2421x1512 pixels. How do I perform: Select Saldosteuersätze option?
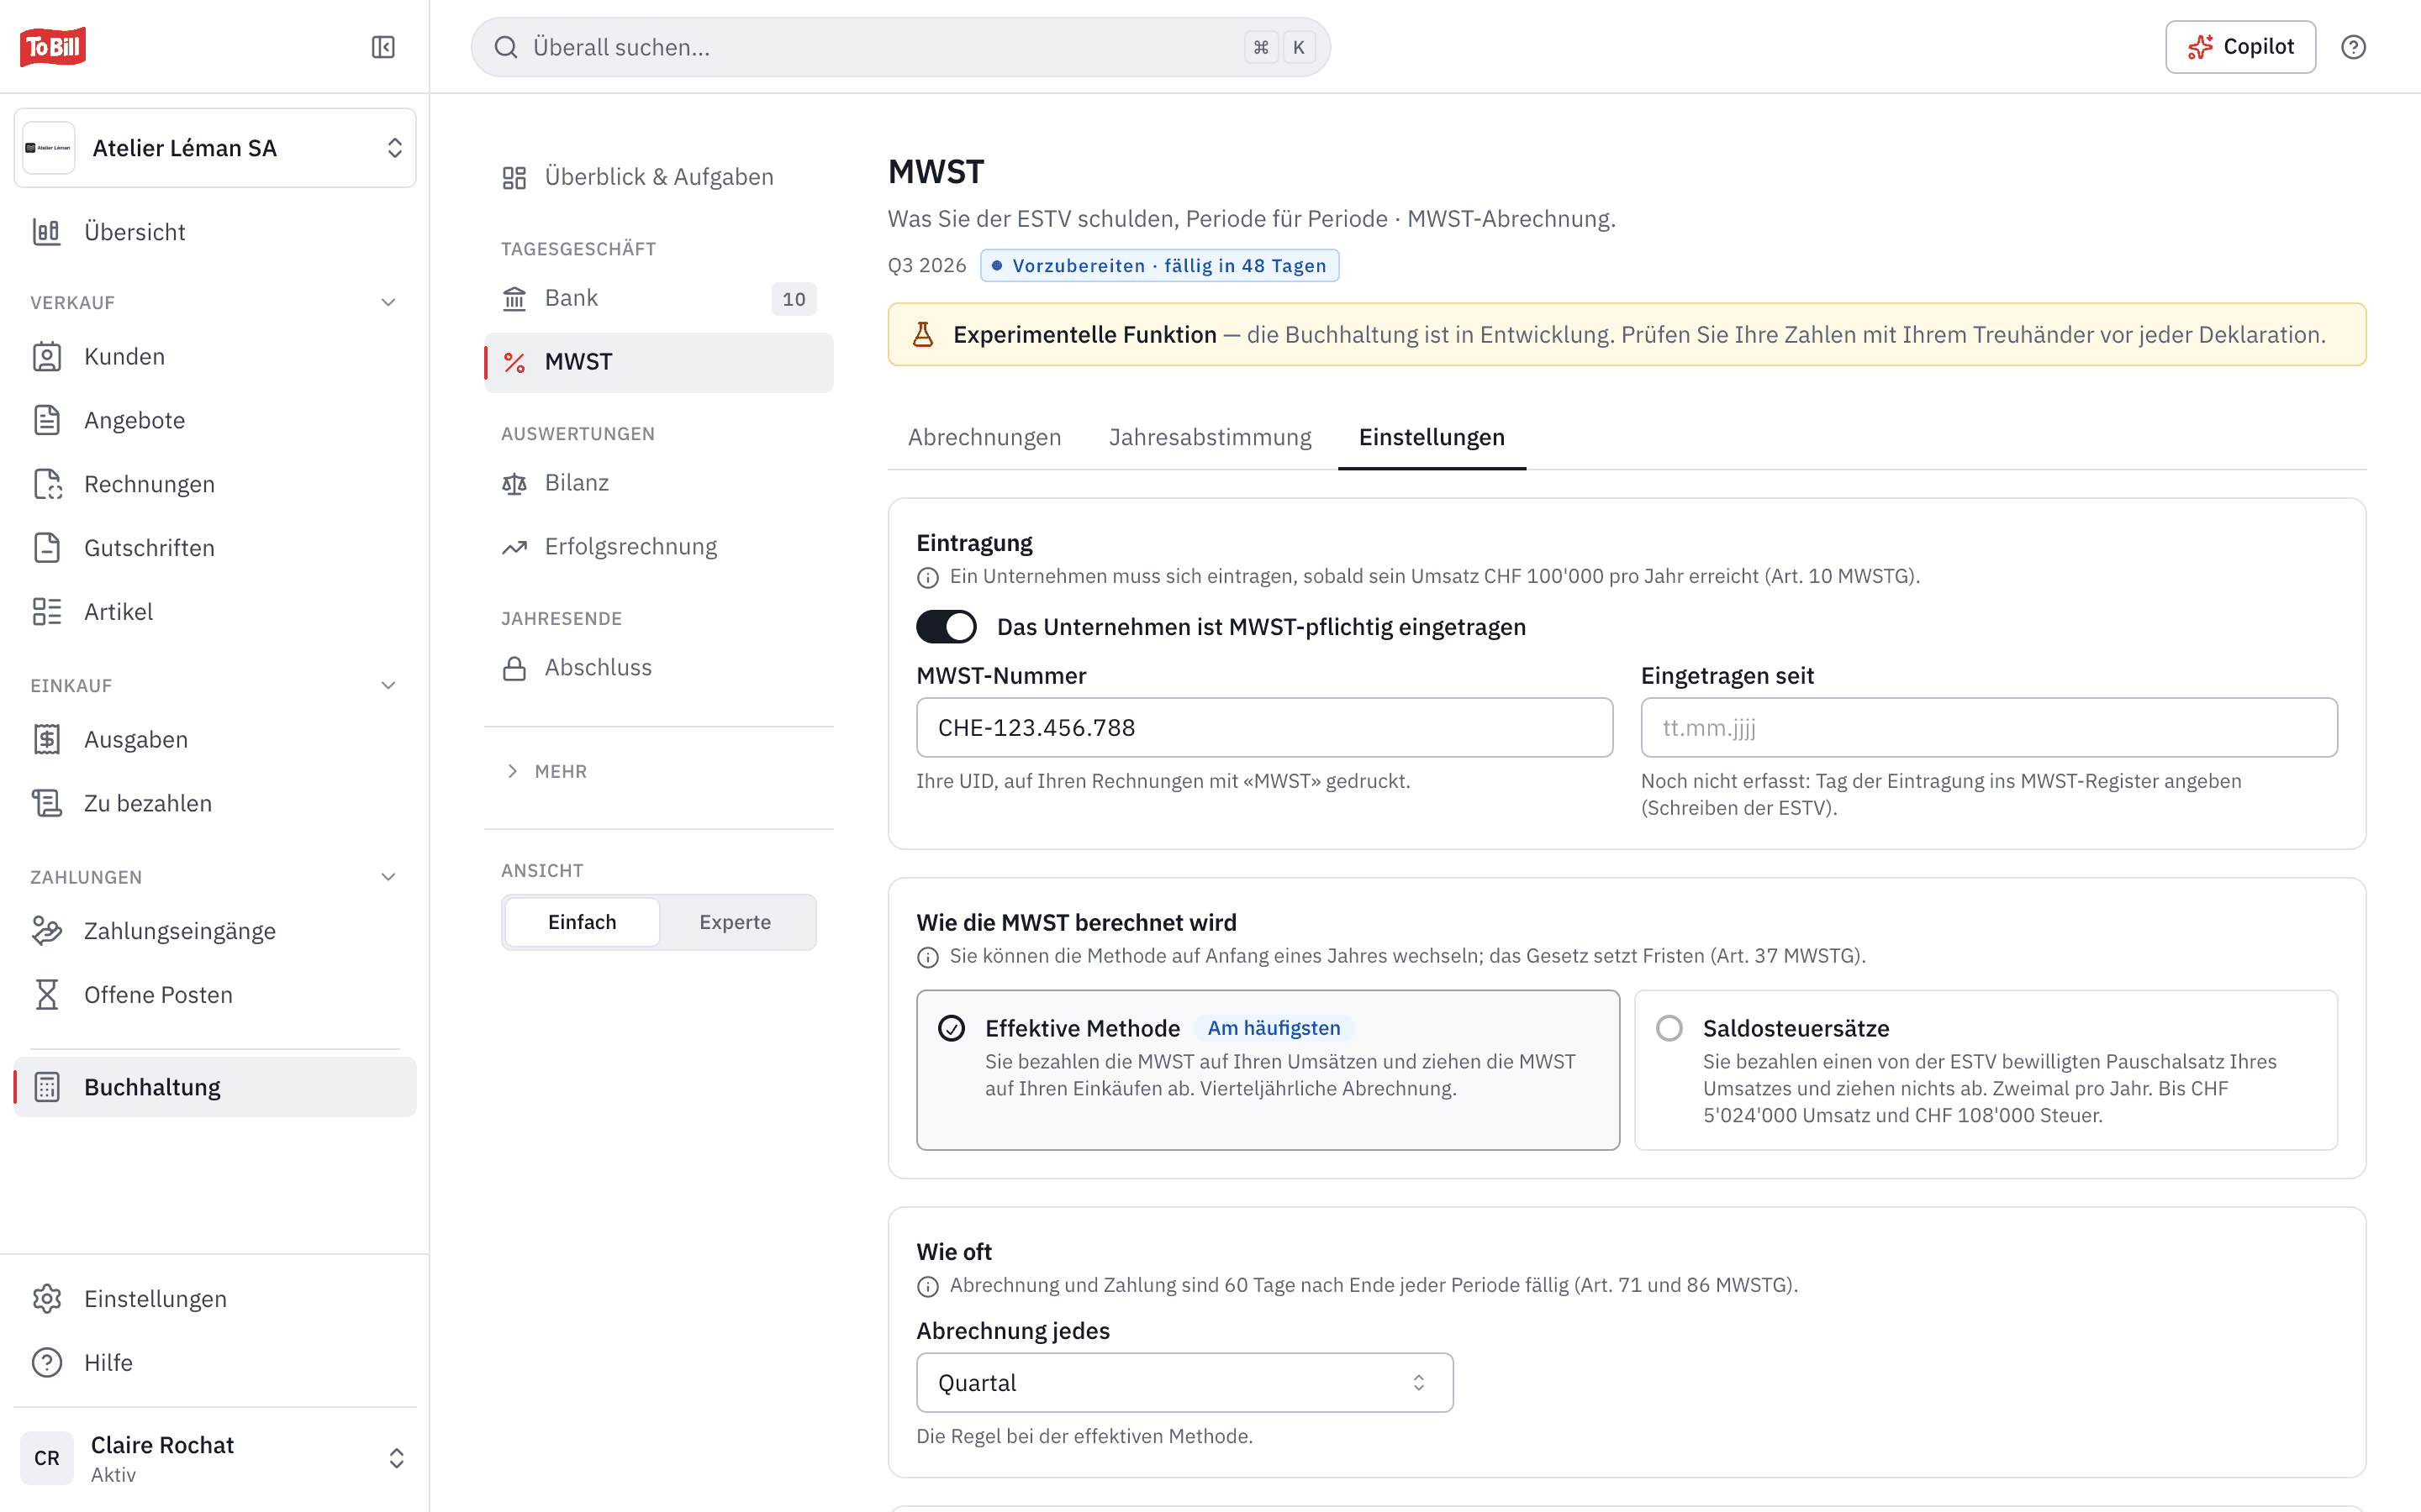click(x=1985, y=1070)
